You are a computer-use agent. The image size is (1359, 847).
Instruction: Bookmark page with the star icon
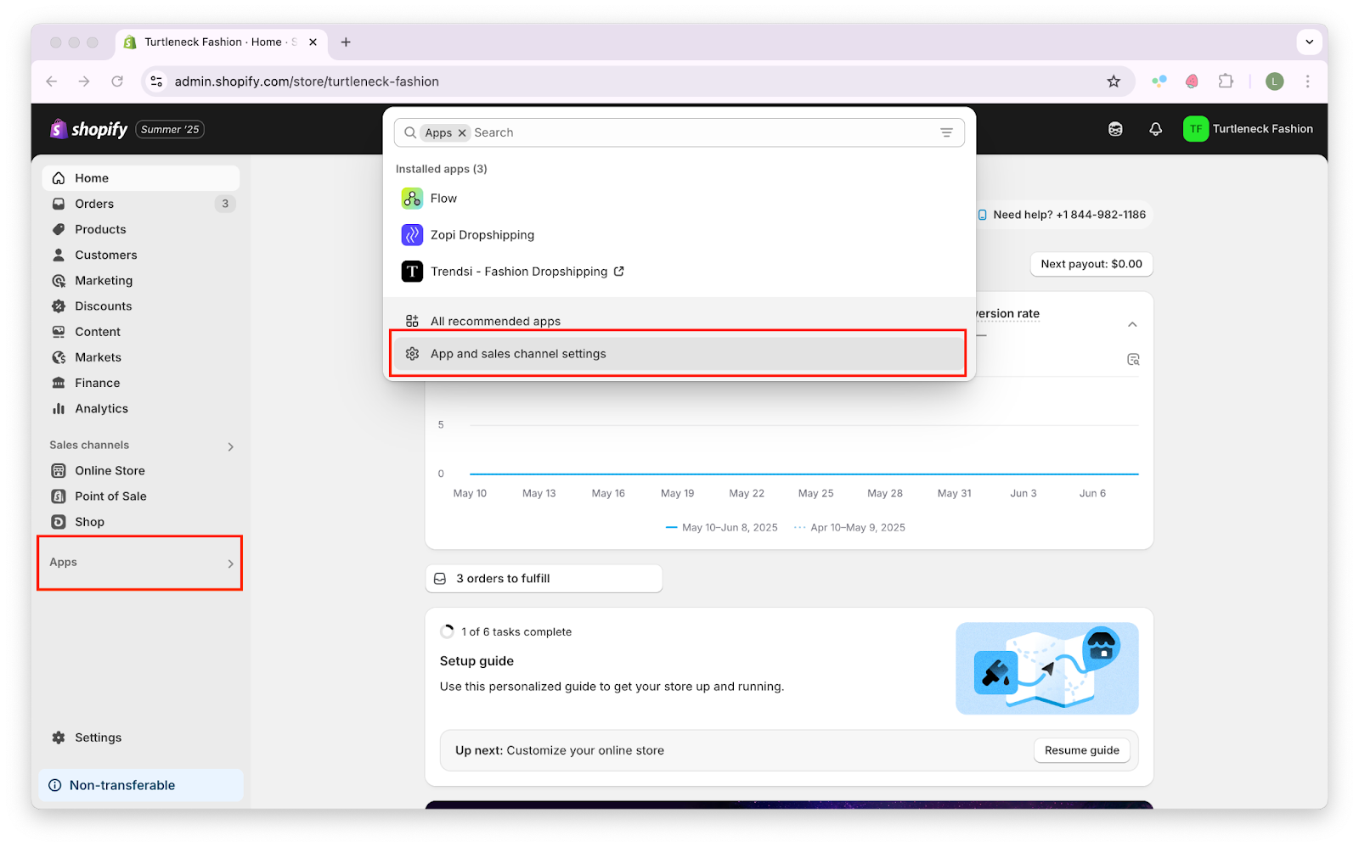click(1114, 81)
